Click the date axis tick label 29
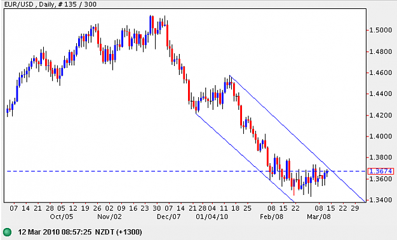This screenshot has height=240, width=397. 355,208
